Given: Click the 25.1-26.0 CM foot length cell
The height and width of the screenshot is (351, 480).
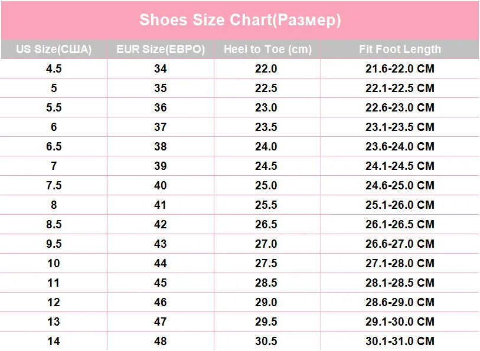Looking at the screenshot, I should coord(400,205).
